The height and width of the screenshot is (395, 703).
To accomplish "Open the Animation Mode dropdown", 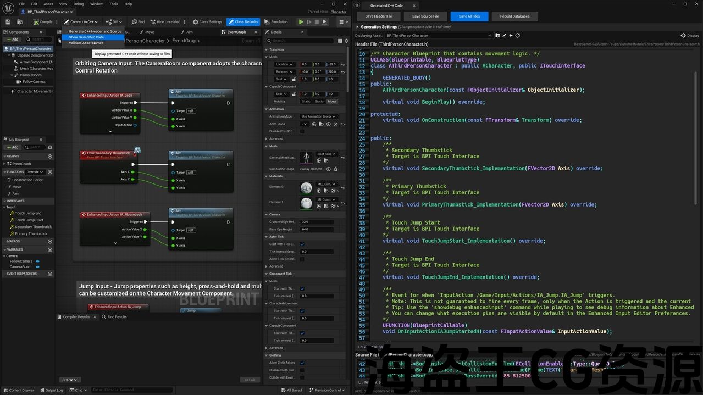I will click(318, 116).
